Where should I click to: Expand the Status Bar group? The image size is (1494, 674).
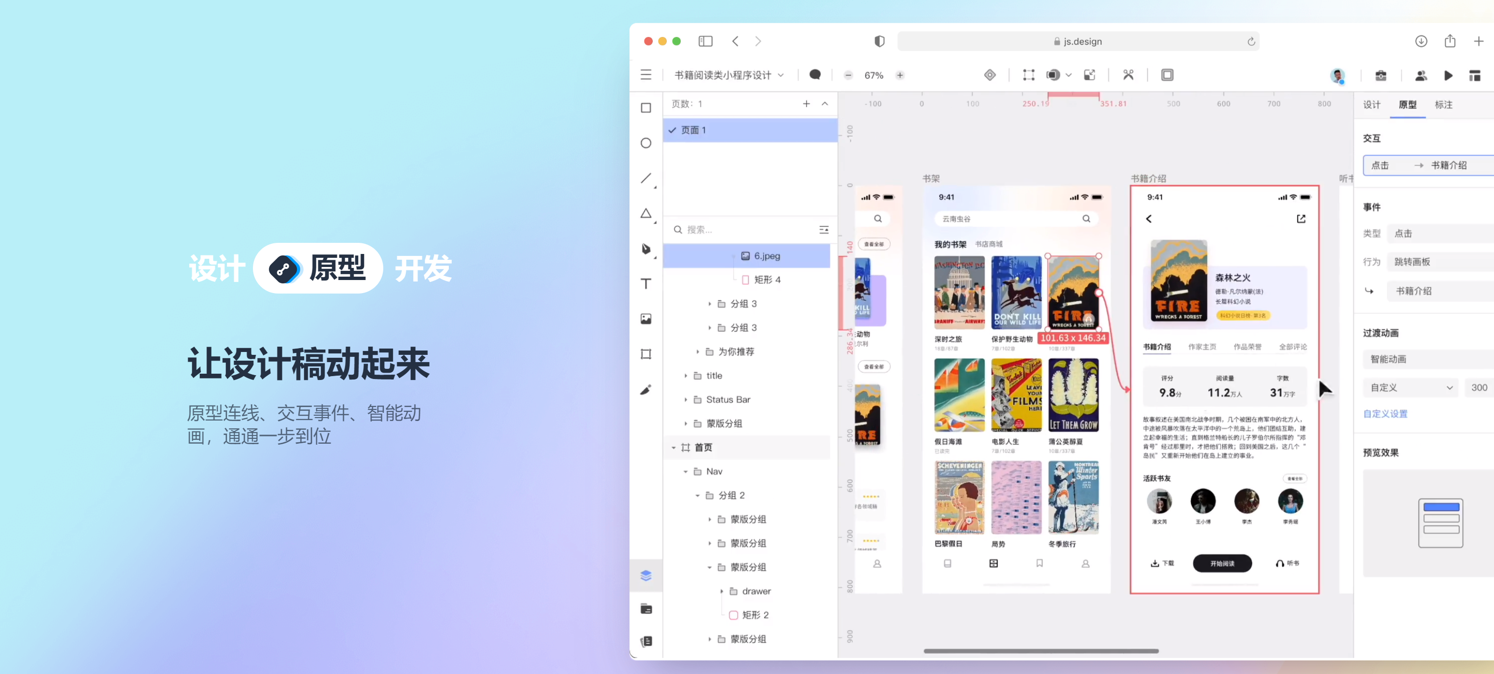(x=685, y=400)
